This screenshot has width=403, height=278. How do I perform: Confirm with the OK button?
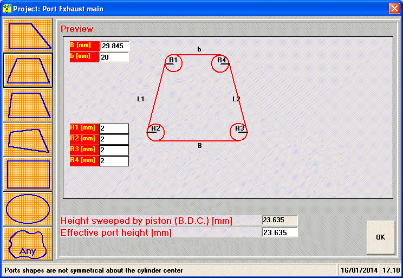(x=381, y=237)
